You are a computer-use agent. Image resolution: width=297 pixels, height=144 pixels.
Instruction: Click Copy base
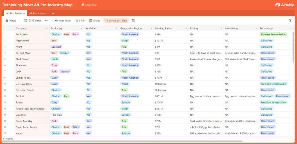(89, 5)
